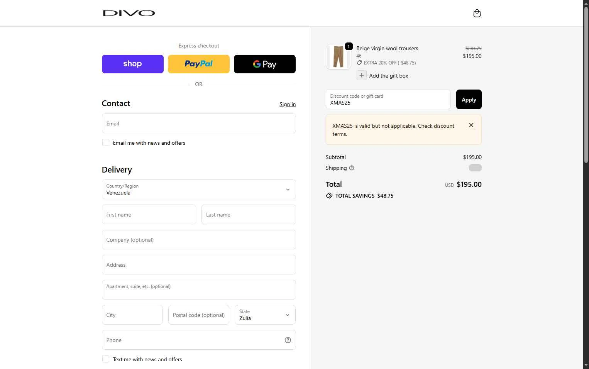Select the Postal code (optional) field
Screen dimensions: 589x369
click(199, 315)
